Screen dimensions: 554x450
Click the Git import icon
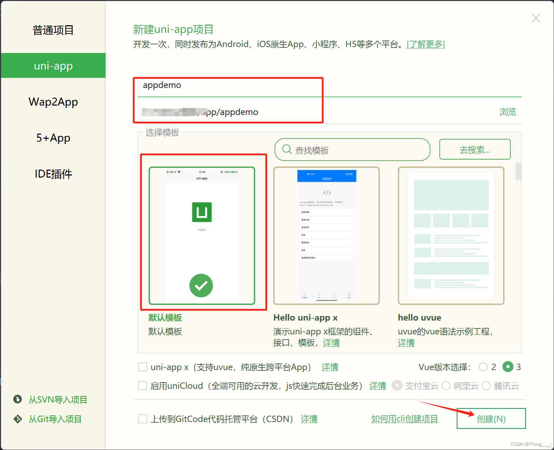click(18, 419)
